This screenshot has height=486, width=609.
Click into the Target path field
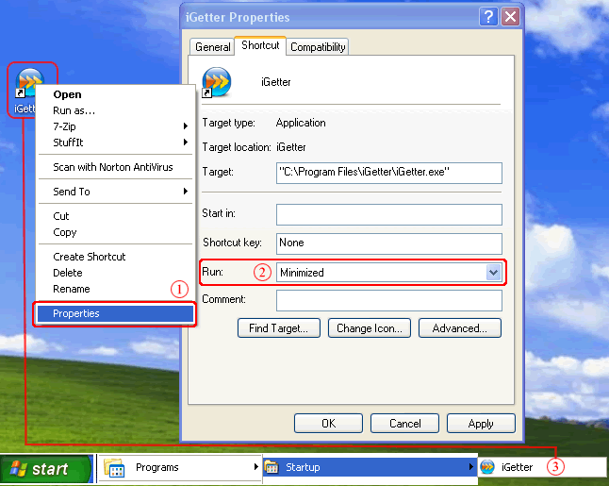(388, 173)
